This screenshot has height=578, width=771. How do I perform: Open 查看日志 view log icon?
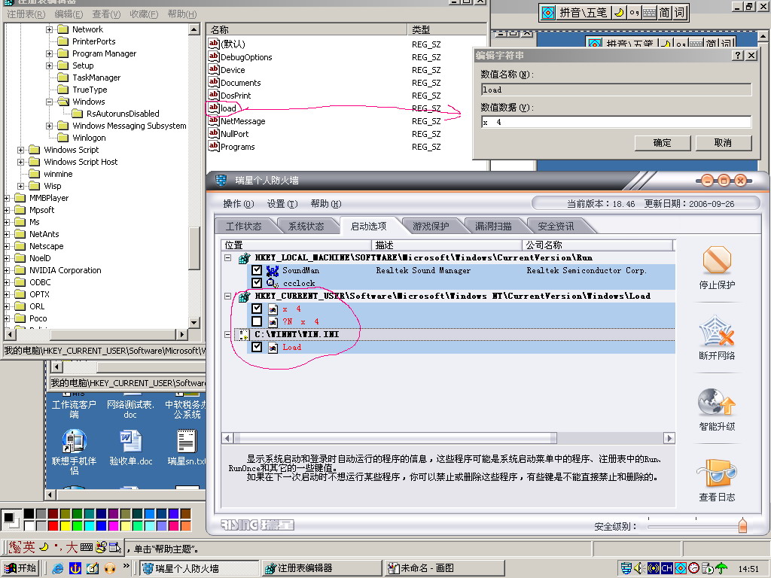[x=717, y=473]
